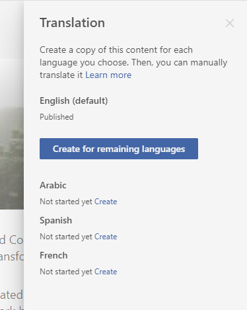Viewport: 247px width, 310px height.
Task: Click the French language heading
Action: [x=53, y=255]
